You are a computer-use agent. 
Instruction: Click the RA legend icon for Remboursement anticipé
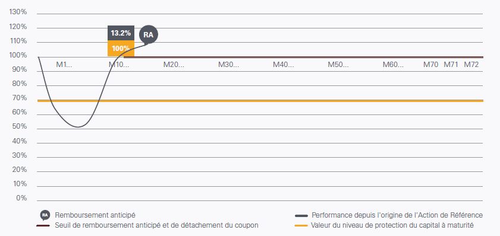tap(45, 215)
